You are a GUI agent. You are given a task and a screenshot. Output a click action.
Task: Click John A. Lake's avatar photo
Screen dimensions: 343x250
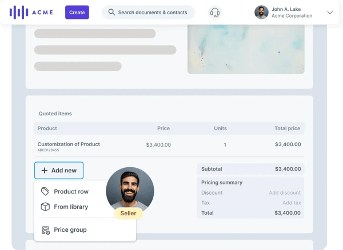(x=261, y=13)
